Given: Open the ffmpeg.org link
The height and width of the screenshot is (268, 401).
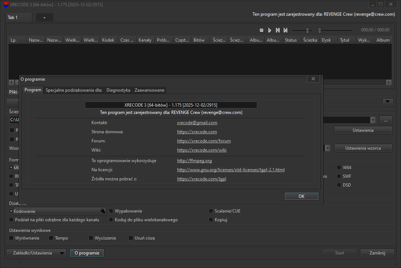Looking at the screenshot, I should click(194, 161).
